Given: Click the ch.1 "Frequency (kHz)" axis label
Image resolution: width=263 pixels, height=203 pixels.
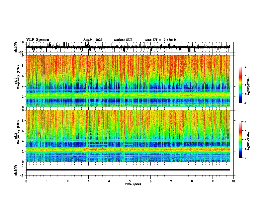Looking at the screenshot, I should click(x=18, y=77).
